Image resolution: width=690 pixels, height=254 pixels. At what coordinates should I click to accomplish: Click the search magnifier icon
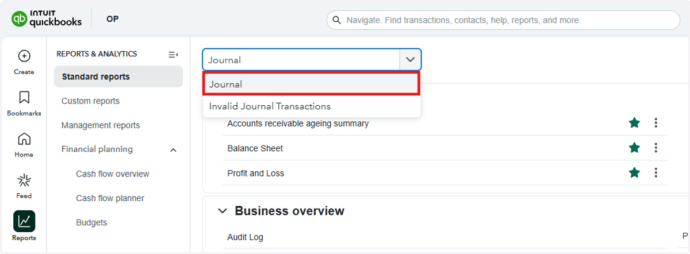tap(337, 20)
